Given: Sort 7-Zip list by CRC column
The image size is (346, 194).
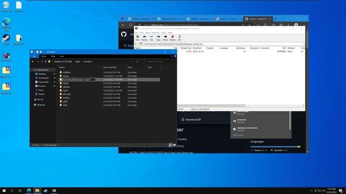Looking at the screenshot, I should [284, 48].
